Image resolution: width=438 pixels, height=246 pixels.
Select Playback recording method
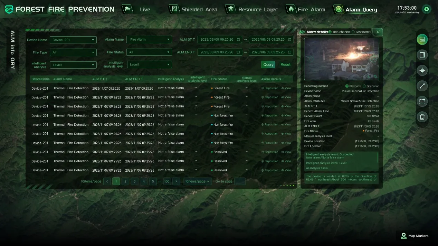pyautogui.click(x=347, y=86)
